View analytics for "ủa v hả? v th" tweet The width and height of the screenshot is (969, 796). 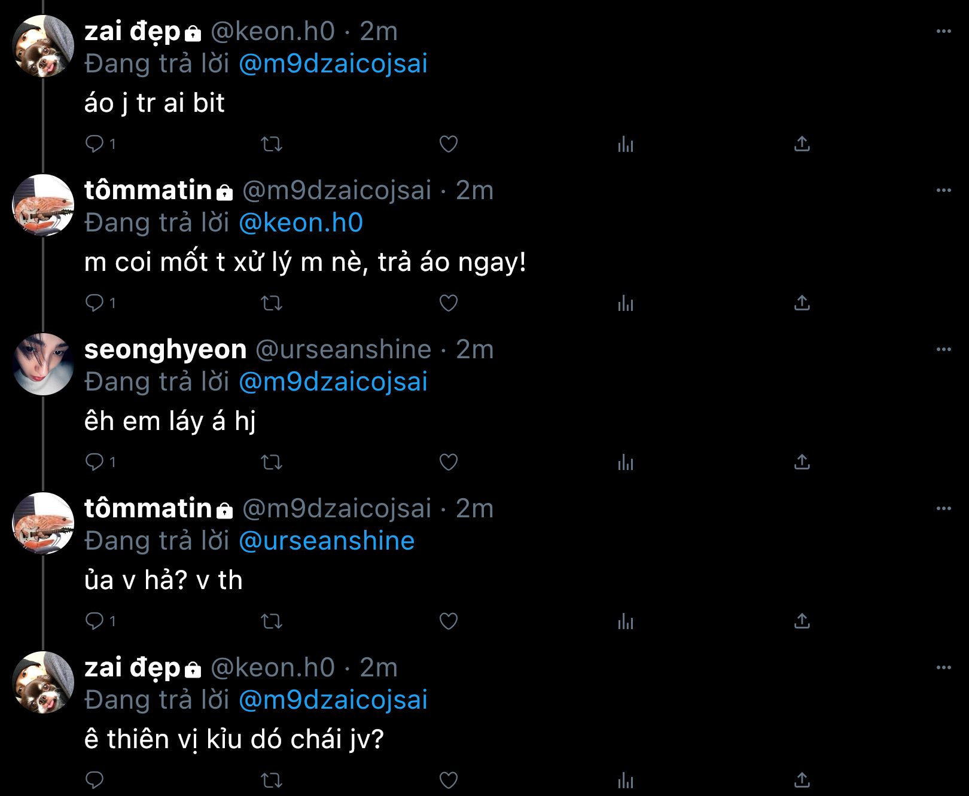625,621
